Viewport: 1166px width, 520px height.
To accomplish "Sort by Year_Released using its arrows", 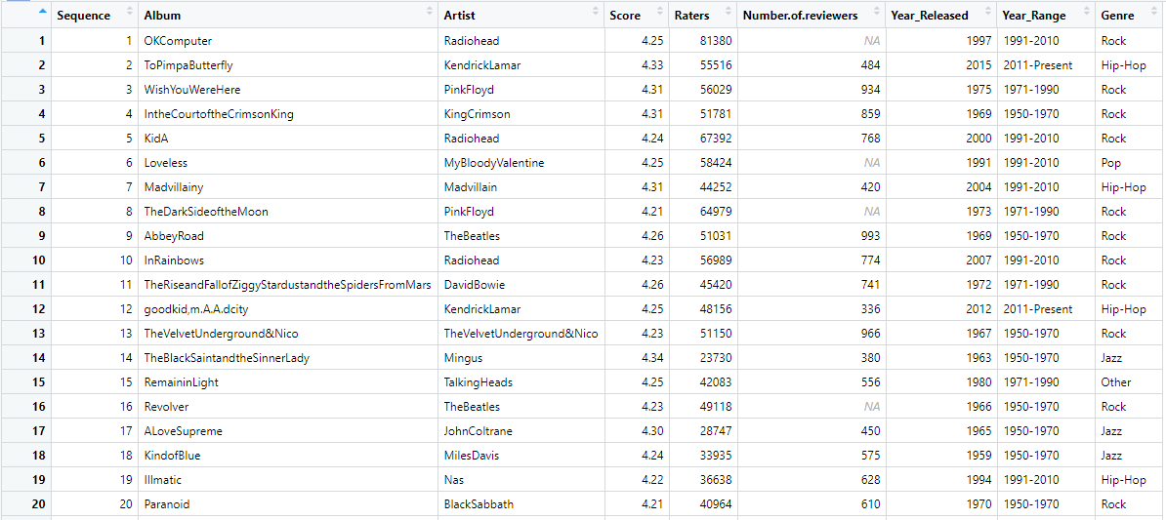I will point(988,12).
